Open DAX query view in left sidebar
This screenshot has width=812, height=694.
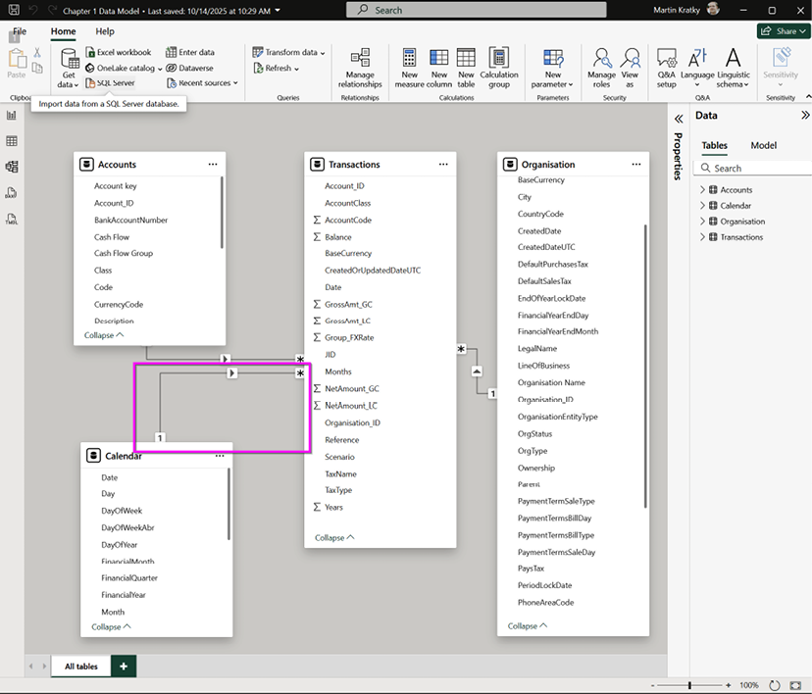[12, 192]
